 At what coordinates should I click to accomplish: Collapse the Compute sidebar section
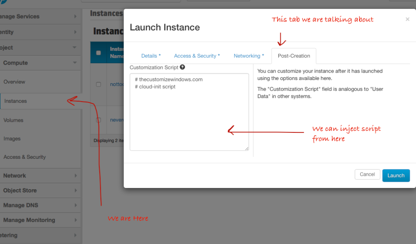click(x=40, y=63)
